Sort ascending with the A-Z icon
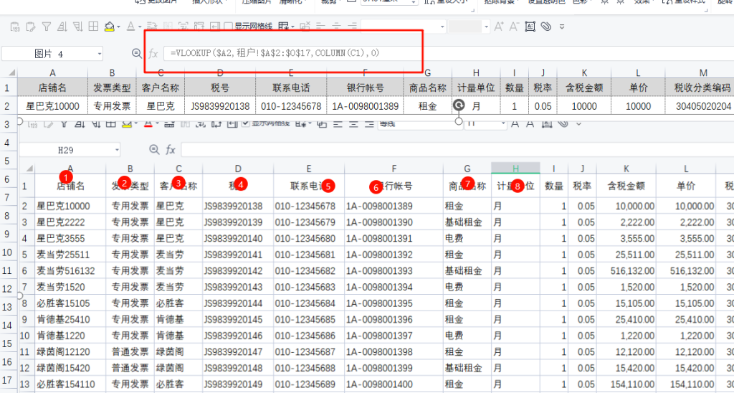This screenshot has width=734, height=393. pos(62,27)
